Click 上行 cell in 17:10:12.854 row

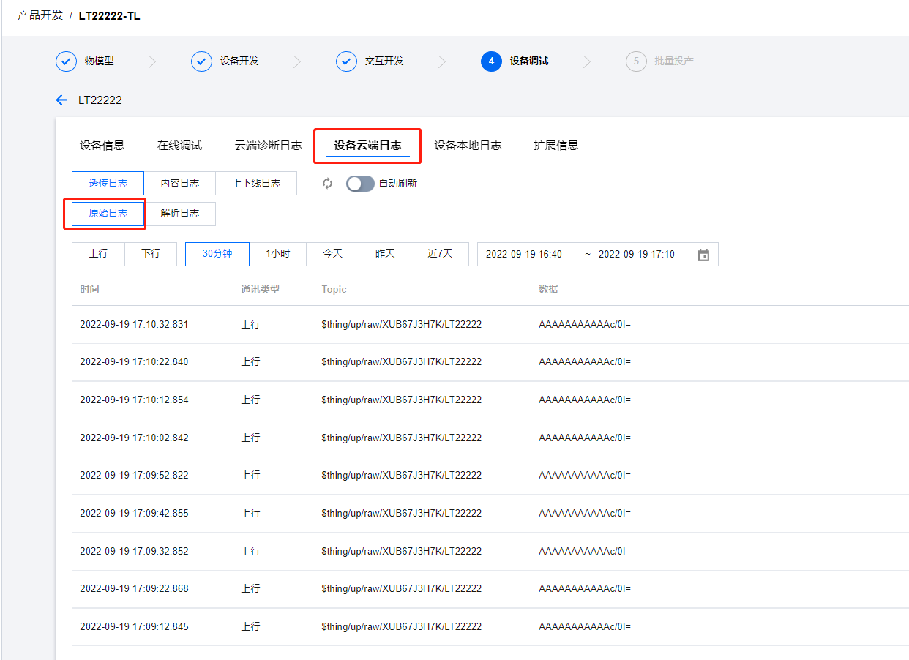250,400
